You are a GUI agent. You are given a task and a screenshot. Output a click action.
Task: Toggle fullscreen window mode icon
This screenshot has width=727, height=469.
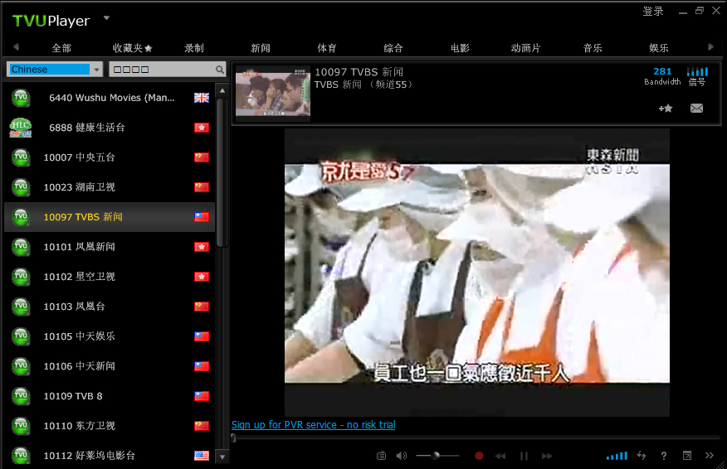687,456
